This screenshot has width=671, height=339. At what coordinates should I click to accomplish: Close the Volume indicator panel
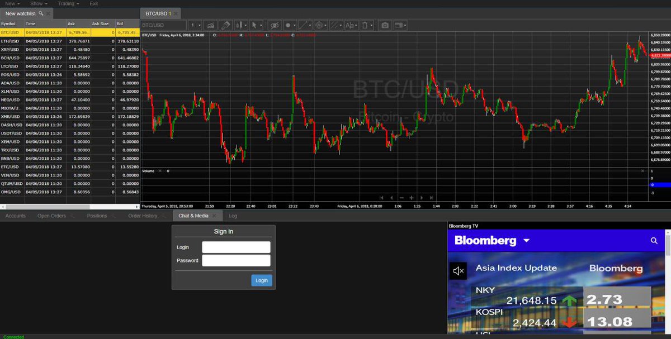pyautogui.click(x=159, y=170)
